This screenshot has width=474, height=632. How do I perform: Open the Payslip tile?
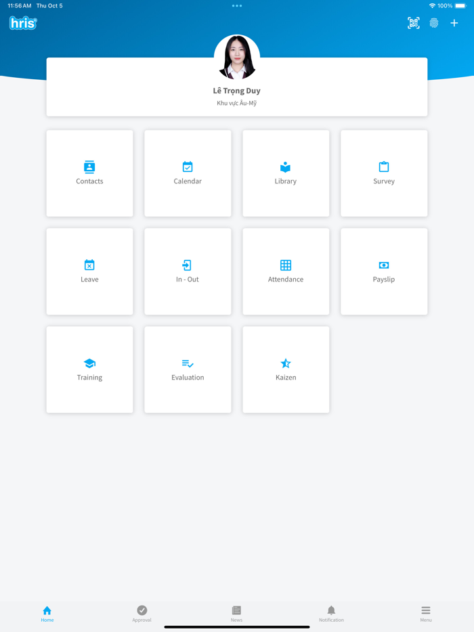pos(384,271)
